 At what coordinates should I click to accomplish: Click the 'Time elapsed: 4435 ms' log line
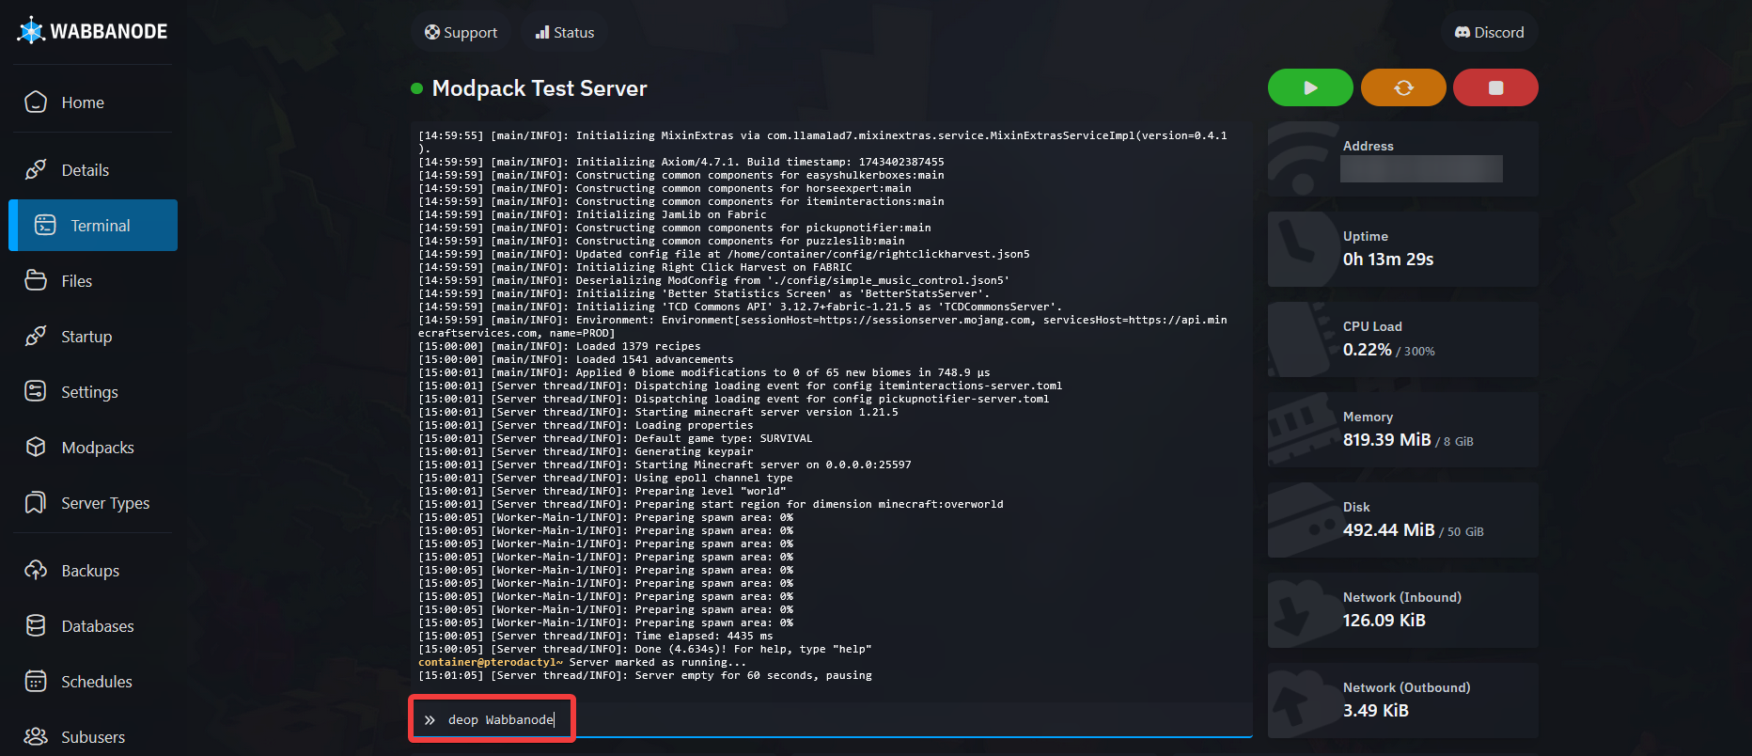click(596, 636)
